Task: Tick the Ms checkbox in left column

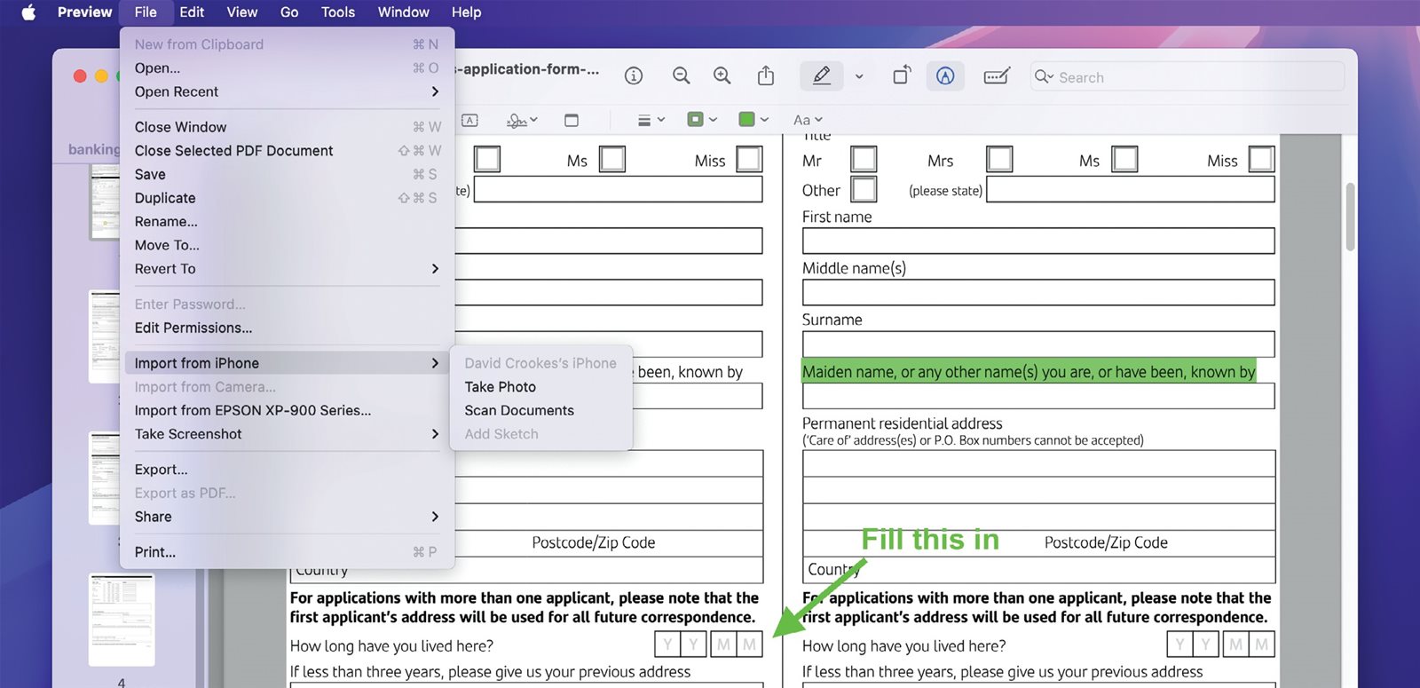Action: click(612, 160)
